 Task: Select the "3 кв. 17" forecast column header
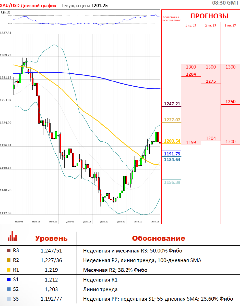tap(230, 26)
